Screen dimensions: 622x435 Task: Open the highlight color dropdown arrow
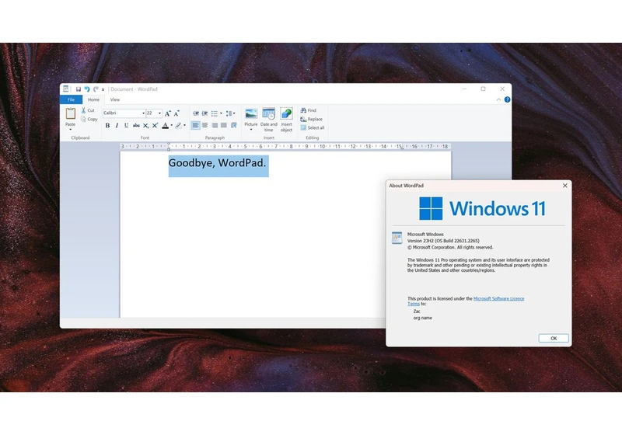tap(184, 126)
